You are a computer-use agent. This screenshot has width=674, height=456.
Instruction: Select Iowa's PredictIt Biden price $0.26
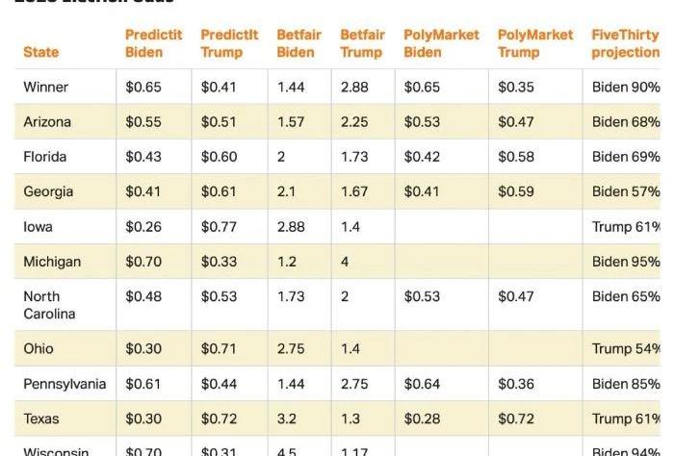pos(143,227)
